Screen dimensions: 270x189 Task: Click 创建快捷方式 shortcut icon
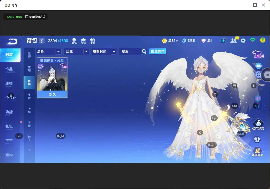coord(27,17)
